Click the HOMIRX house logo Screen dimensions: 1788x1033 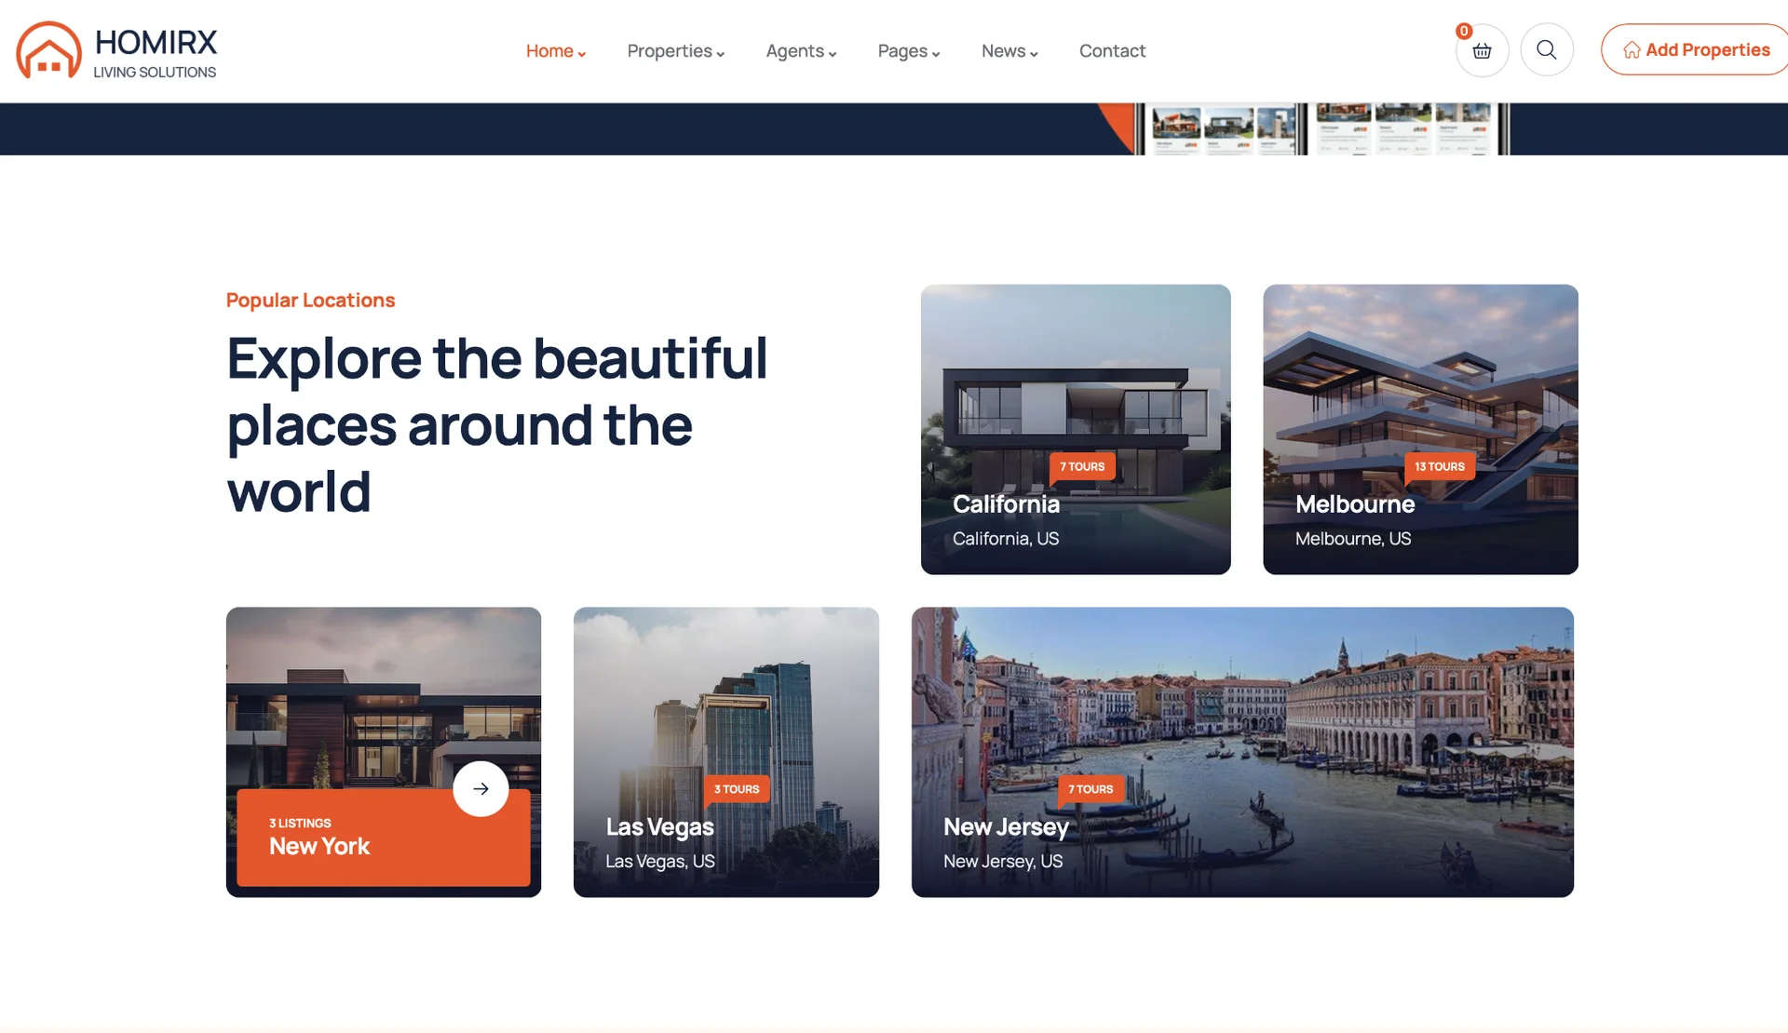pos(49,50)
